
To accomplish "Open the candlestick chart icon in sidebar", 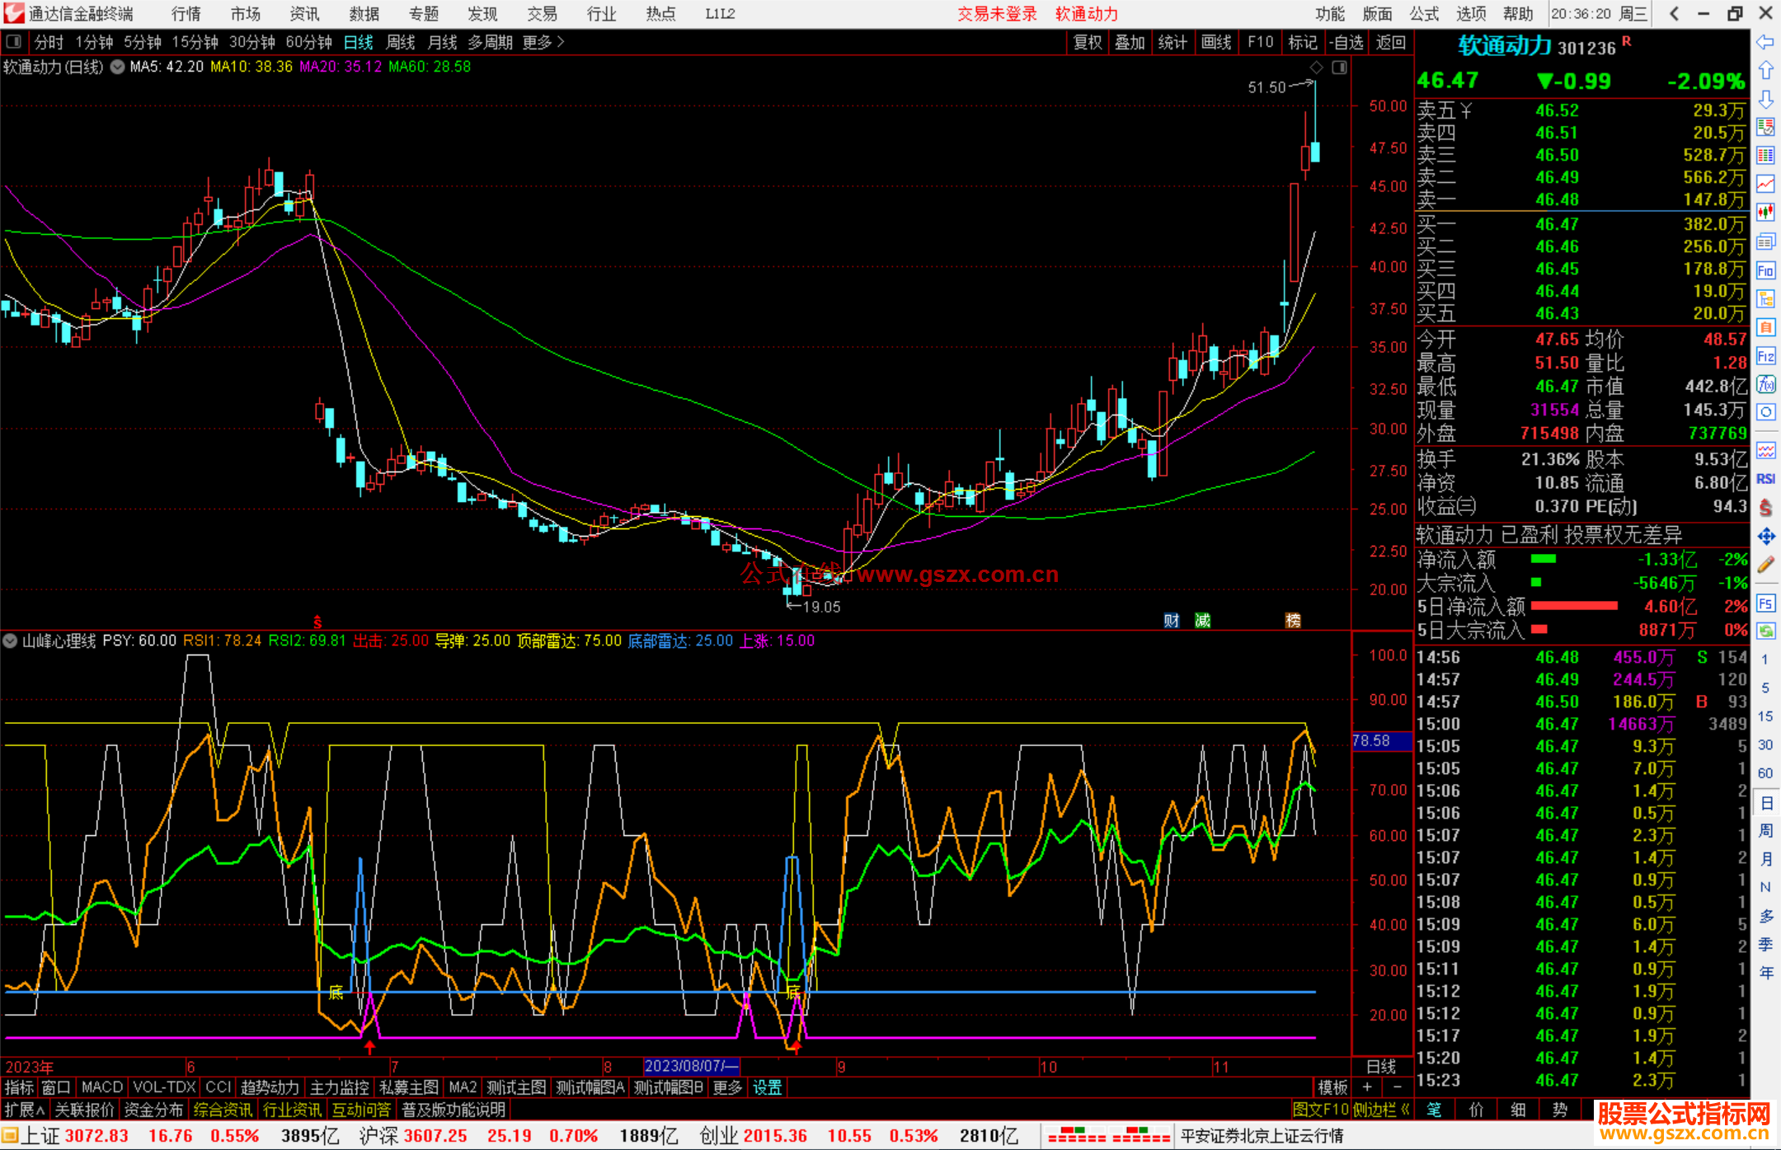I will point(1765,212).
